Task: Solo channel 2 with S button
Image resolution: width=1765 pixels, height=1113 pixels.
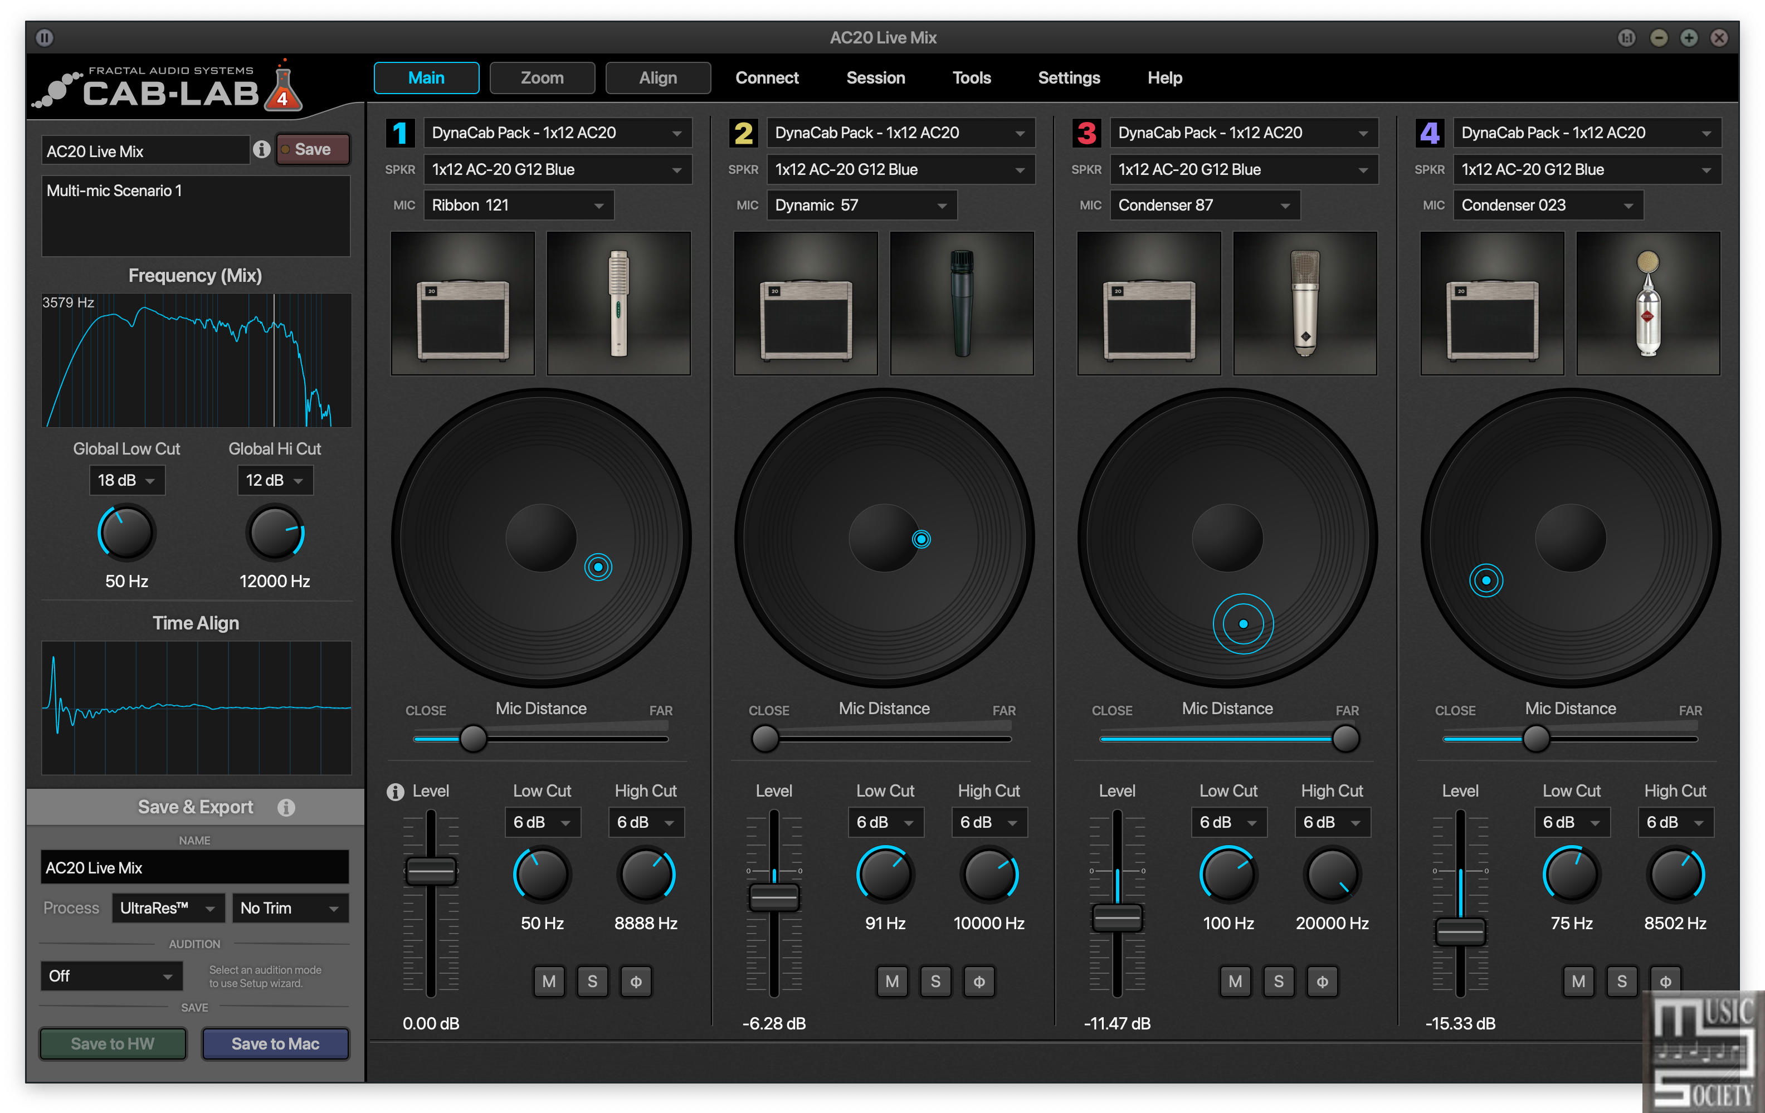Action: (x=935, y=981)
